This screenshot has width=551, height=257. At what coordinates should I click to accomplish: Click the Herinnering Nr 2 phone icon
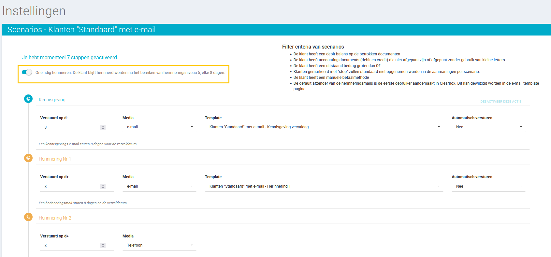pos(28,217)
